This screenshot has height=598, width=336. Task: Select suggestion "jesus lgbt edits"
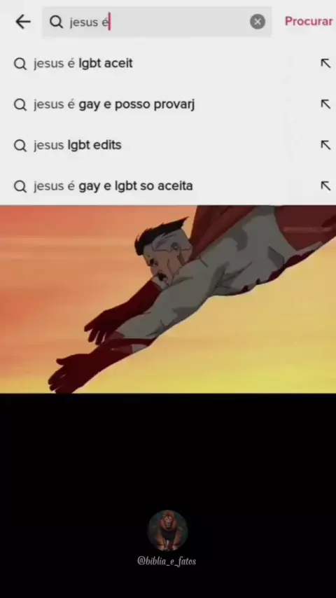[x=168, y=145]
